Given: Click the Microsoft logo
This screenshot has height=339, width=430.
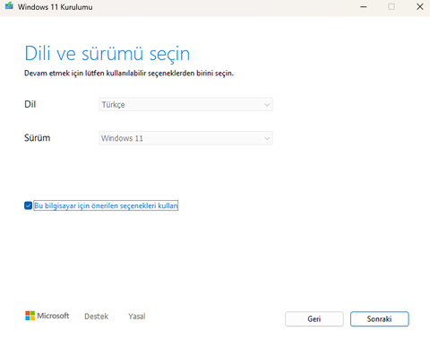Looking at the screenshot, I should [47, 316].
